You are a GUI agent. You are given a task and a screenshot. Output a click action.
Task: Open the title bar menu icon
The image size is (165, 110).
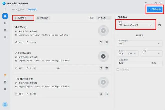click(146, 3)
